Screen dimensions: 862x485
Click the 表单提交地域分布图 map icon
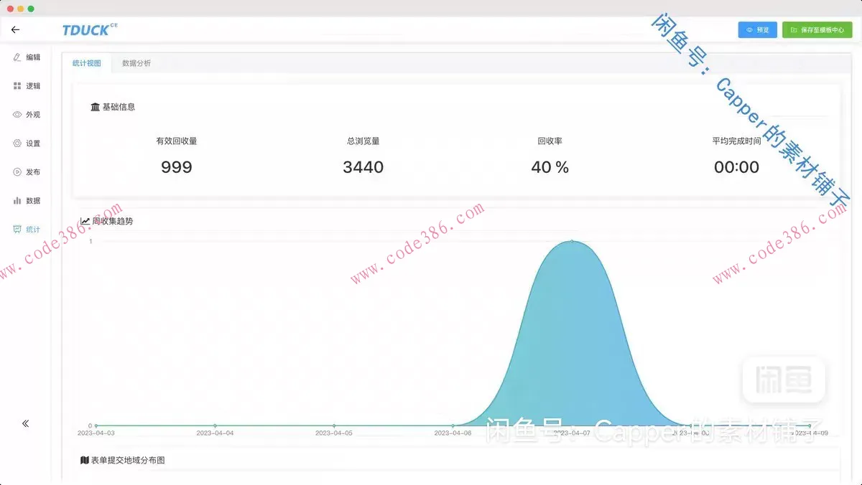85,460
